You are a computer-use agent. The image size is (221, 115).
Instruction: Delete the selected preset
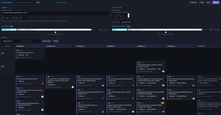click(56, 41)
